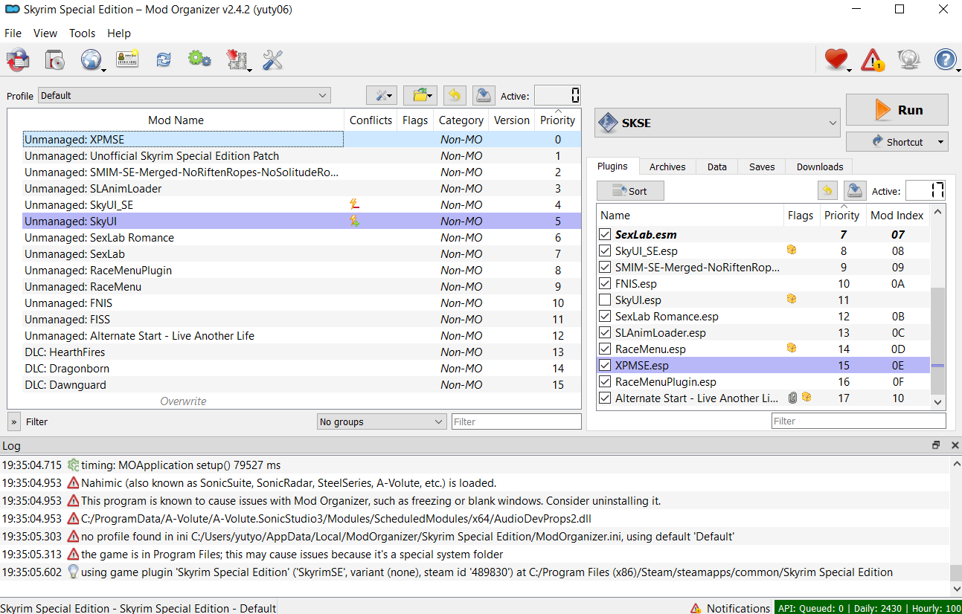Click the Change Game toolbar icon
Viewport: 962px width, 614px height.
pyautogui.click(x=18, y=59)
